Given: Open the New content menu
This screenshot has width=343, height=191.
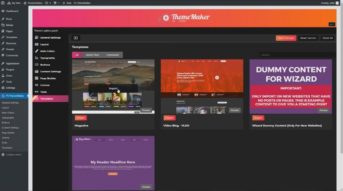Looking at the screenshot, I should pyautogui.click(x=67, y=3).
